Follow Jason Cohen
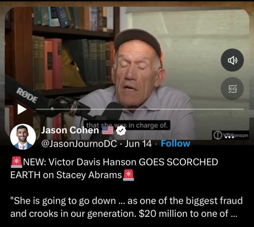 [175, 144]
